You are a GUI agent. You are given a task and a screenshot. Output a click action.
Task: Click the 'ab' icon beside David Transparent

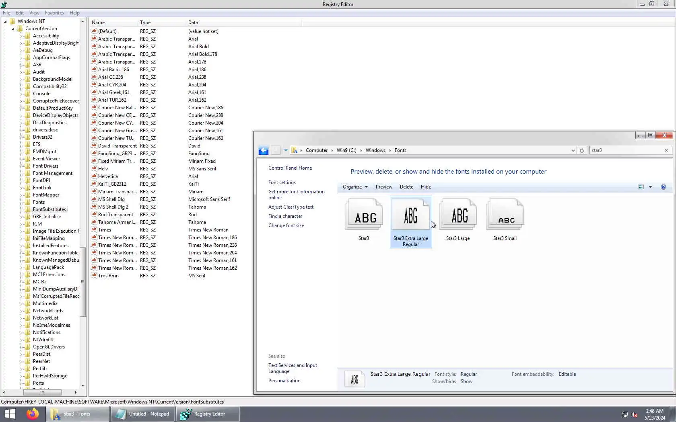(94, 145)
